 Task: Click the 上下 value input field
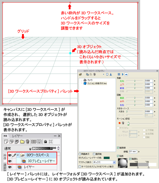click(x=149, y=84)
